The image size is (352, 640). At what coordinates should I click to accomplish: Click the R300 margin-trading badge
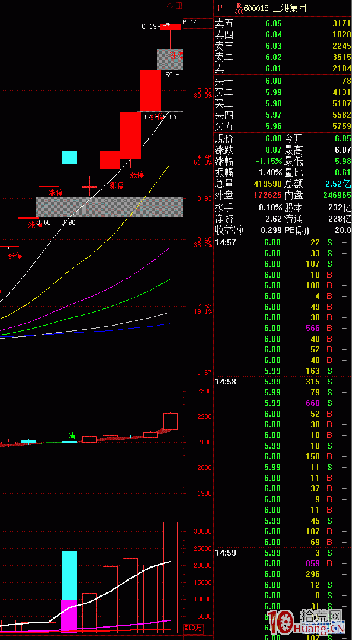239,8
